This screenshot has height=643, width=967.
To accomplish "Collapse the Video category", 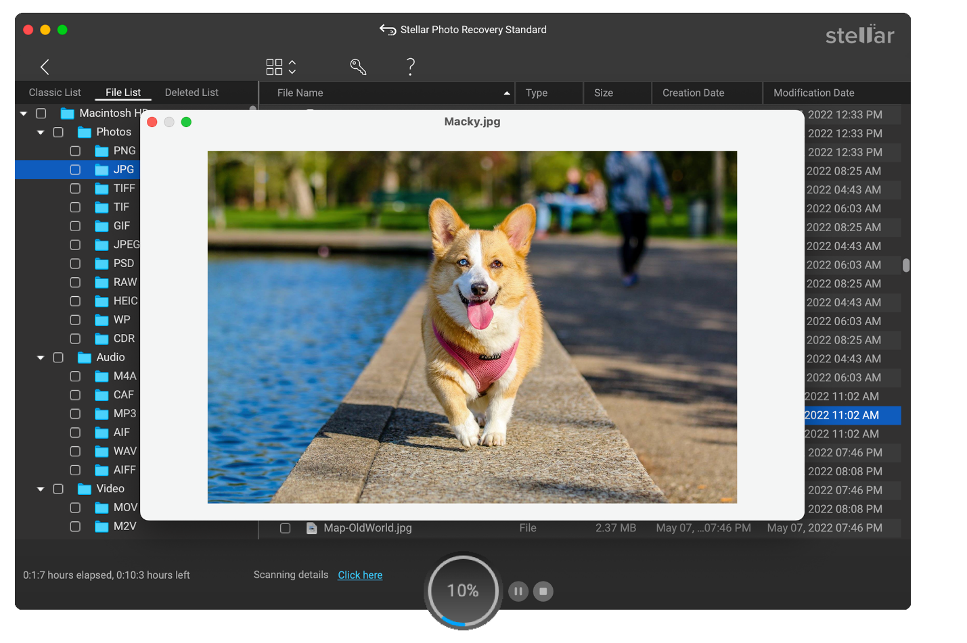I will point(41,489).
